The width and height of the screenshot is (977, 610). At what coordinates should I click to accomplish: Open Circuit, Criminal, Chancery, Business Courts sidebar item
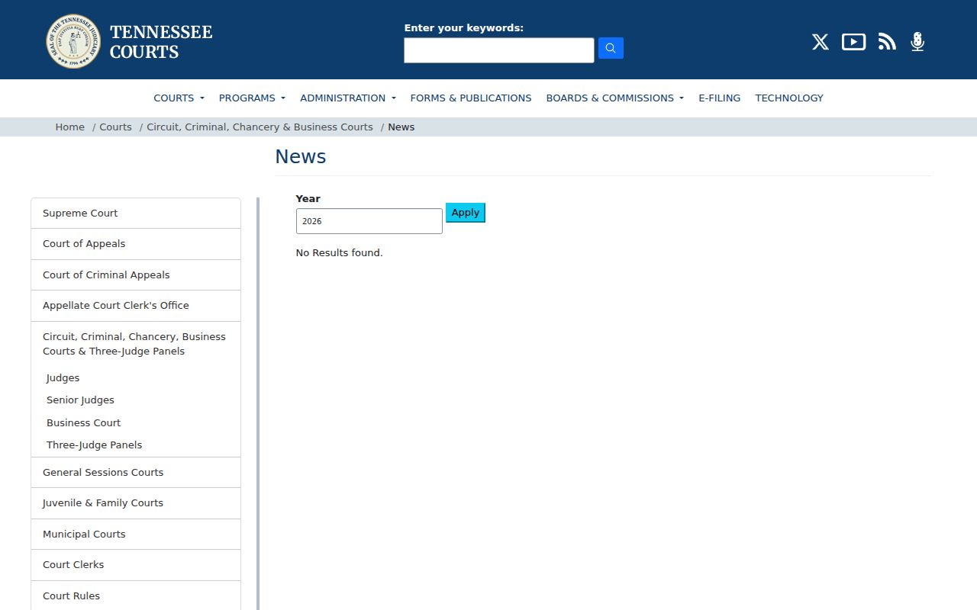(x=136, y=344)
